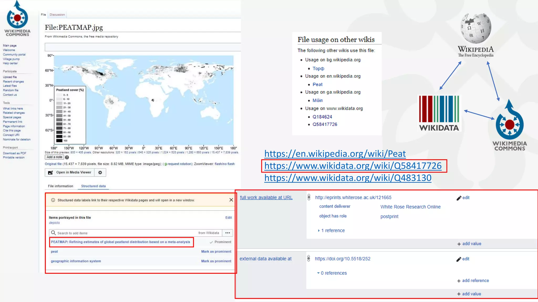Click rank selector beside doi.org URL
The image size is (538, 302).
pyautogui.click(x=309, y=258)
